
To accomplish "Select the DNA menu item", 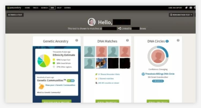I will pos(52,8).
